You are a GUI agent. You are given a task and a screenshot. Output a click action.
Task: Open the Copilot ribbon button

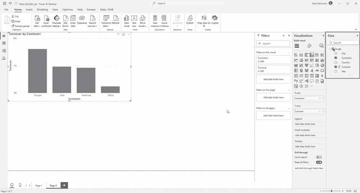tap(215, 20)
